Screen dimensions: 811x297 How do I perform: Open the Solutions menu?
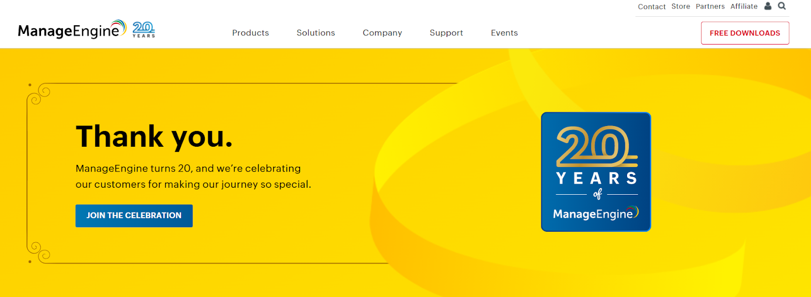tap(316, 33)
